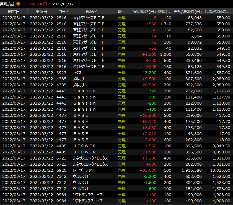Image resolution: width=233 pixels, height=205 pixels.
Task: Sort by 売却/決済額(円) column header
Action: 187,11
